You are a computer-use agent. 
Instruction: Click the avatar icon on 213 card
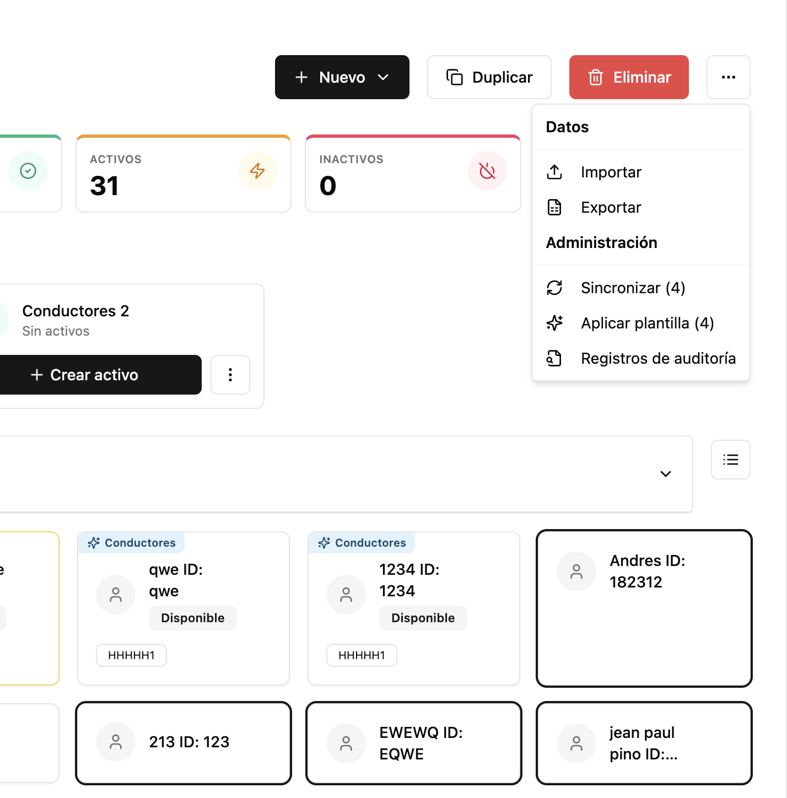coord(116,742)
